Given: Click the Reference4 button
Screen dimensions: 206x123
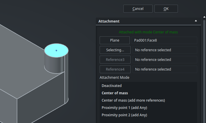Looking at the screenshot, I should coord(115,69).
